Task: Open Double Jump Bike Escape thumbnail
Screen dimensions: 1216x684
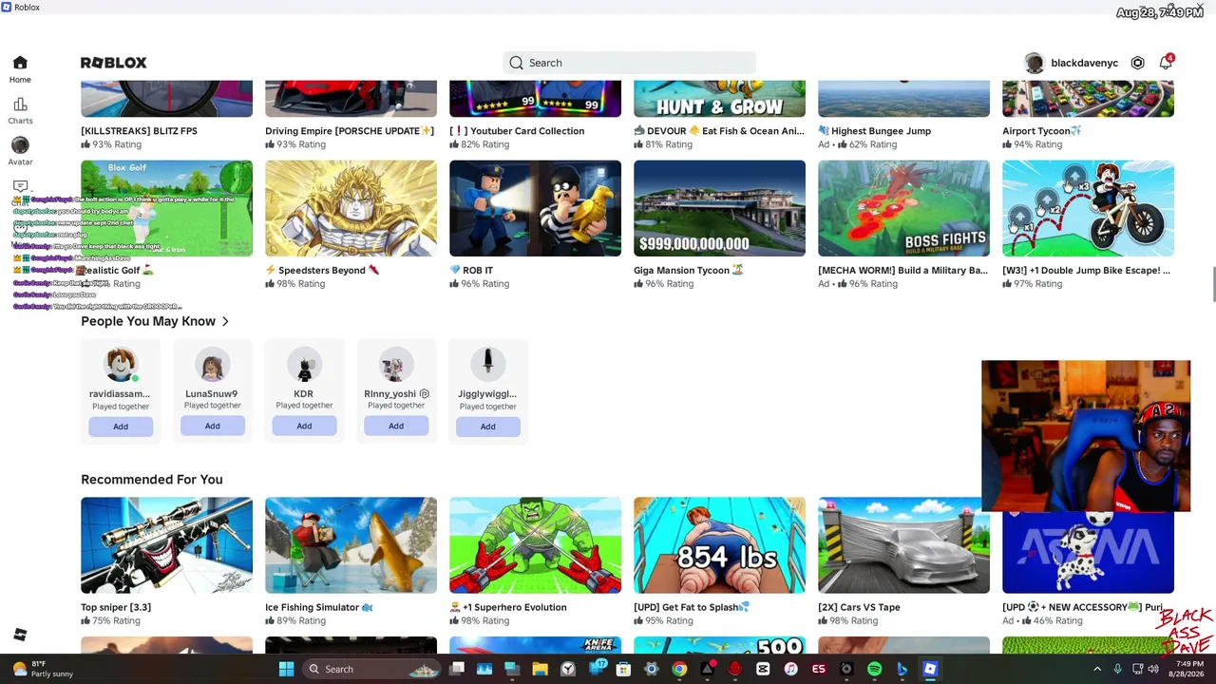Action: point(1088,209)
